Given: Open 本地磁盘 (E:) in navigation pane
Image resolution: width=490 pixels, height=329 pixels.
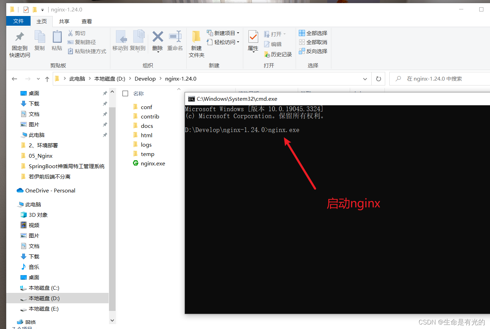Looking at the screenshot, I should coord(40,309).
